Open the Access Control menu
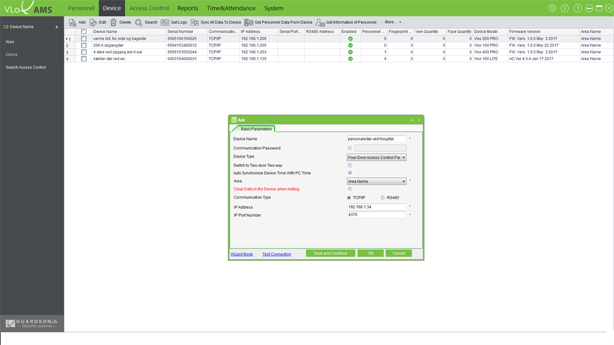Image resolution: width=614 pixels, height=345 pixels. pos(149,8)
